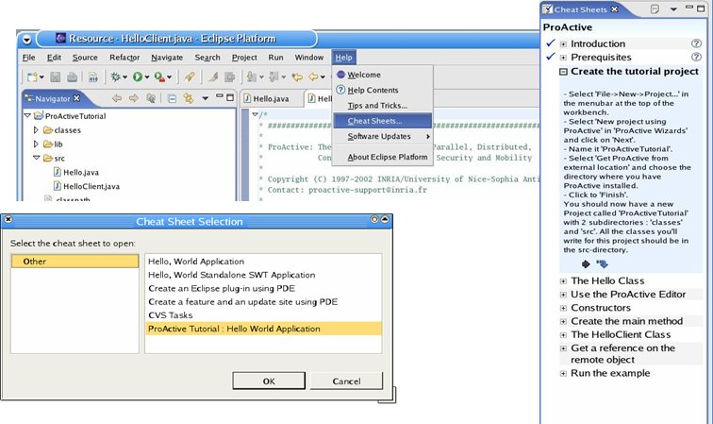Open the File menu
This screenshot has width=713, height=424.
pyautogui.click(x=28, y=58)
